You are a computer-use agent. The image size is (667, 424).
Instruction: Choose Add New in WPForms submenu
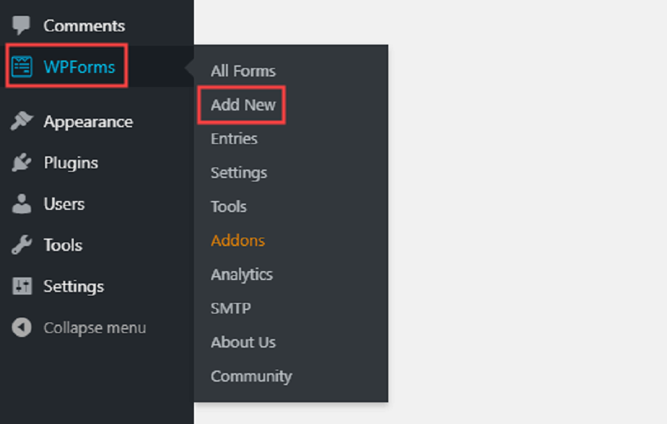tap(243, 105)
